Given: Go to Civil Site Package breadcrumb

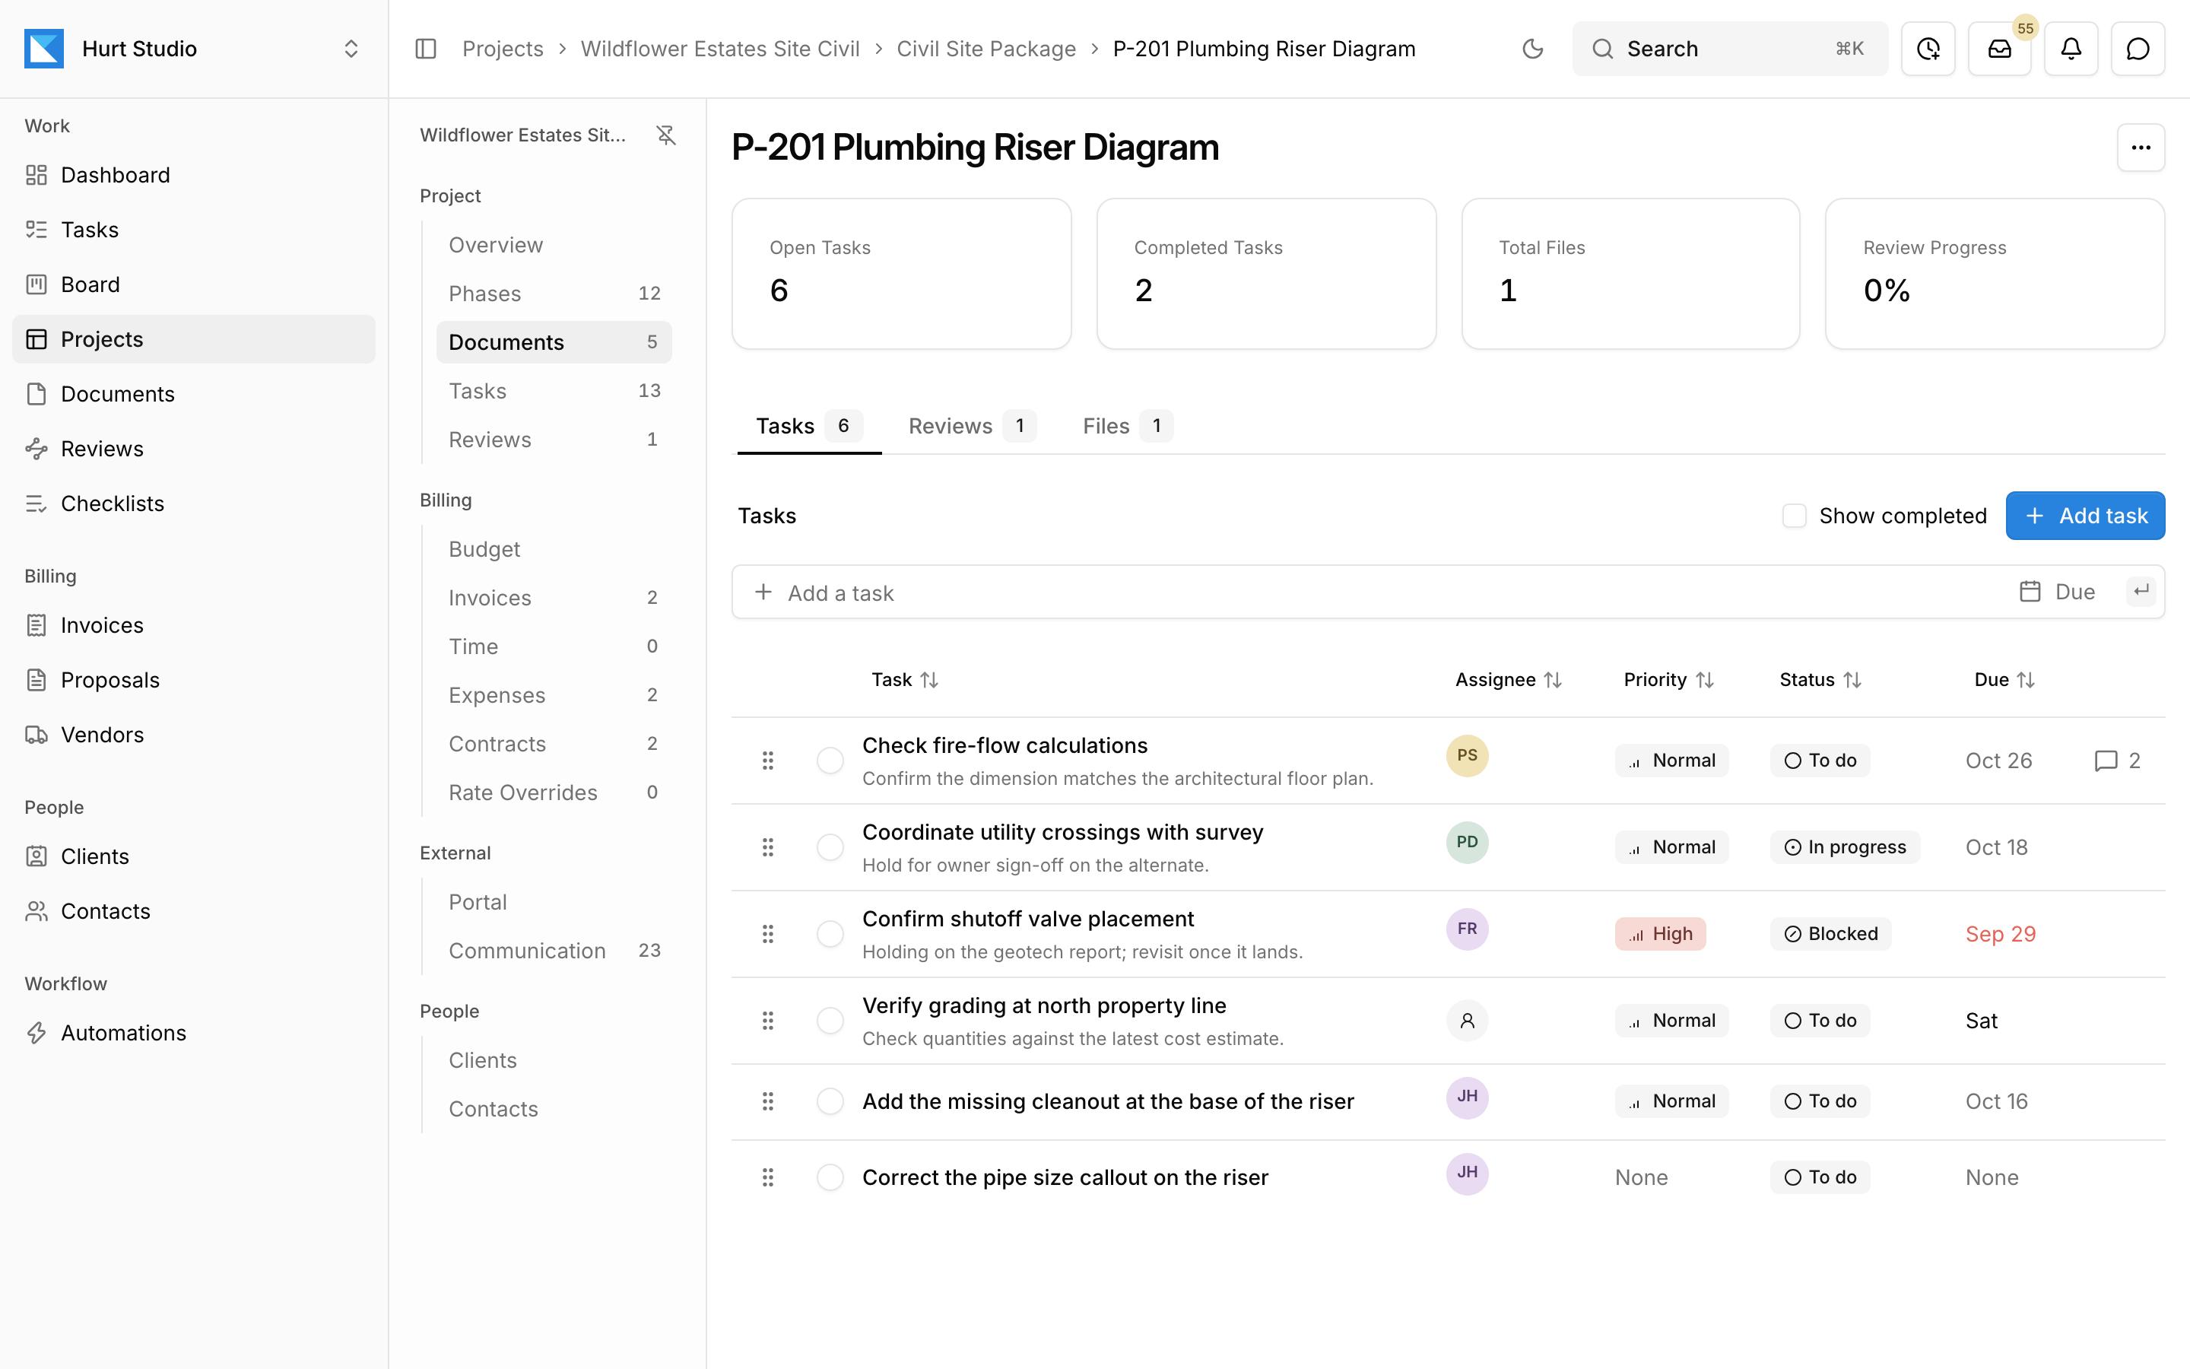Looking at the screenshot, I should (985, 49).
